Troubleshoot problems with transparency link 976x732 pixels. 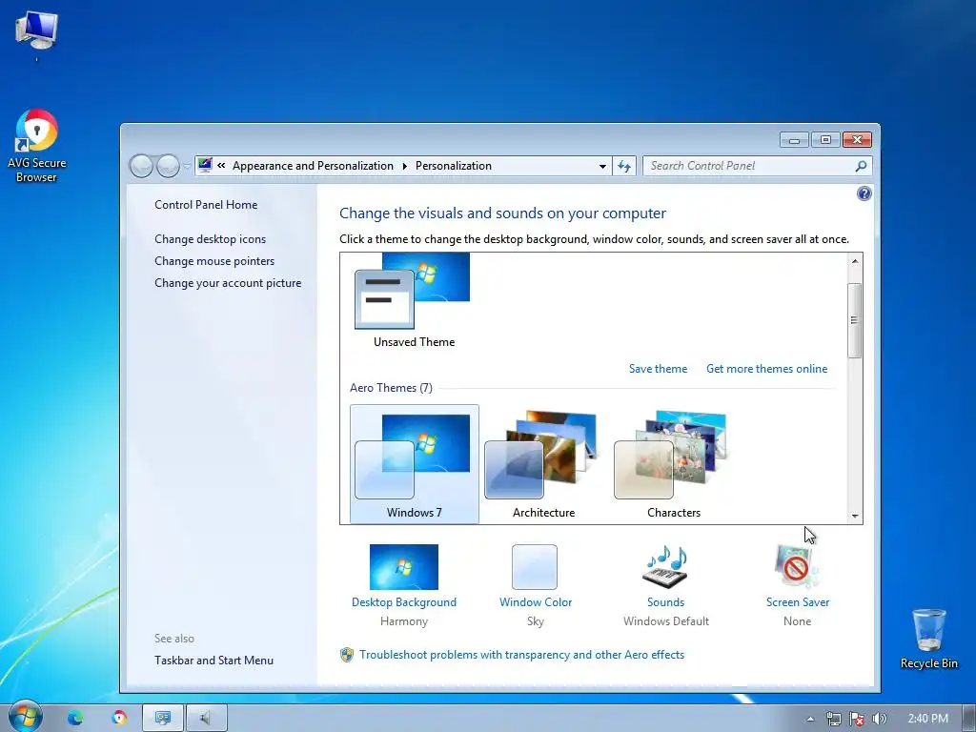click(521, 655)
